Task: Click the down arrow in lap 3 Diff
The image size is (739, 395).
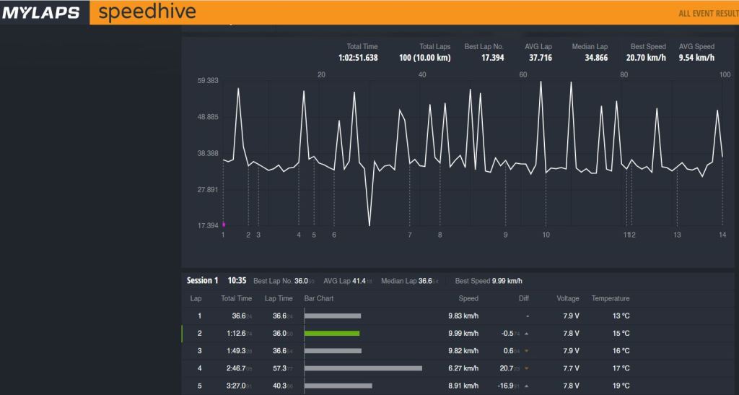Action: pyautogui.click(x=526, y=351)
